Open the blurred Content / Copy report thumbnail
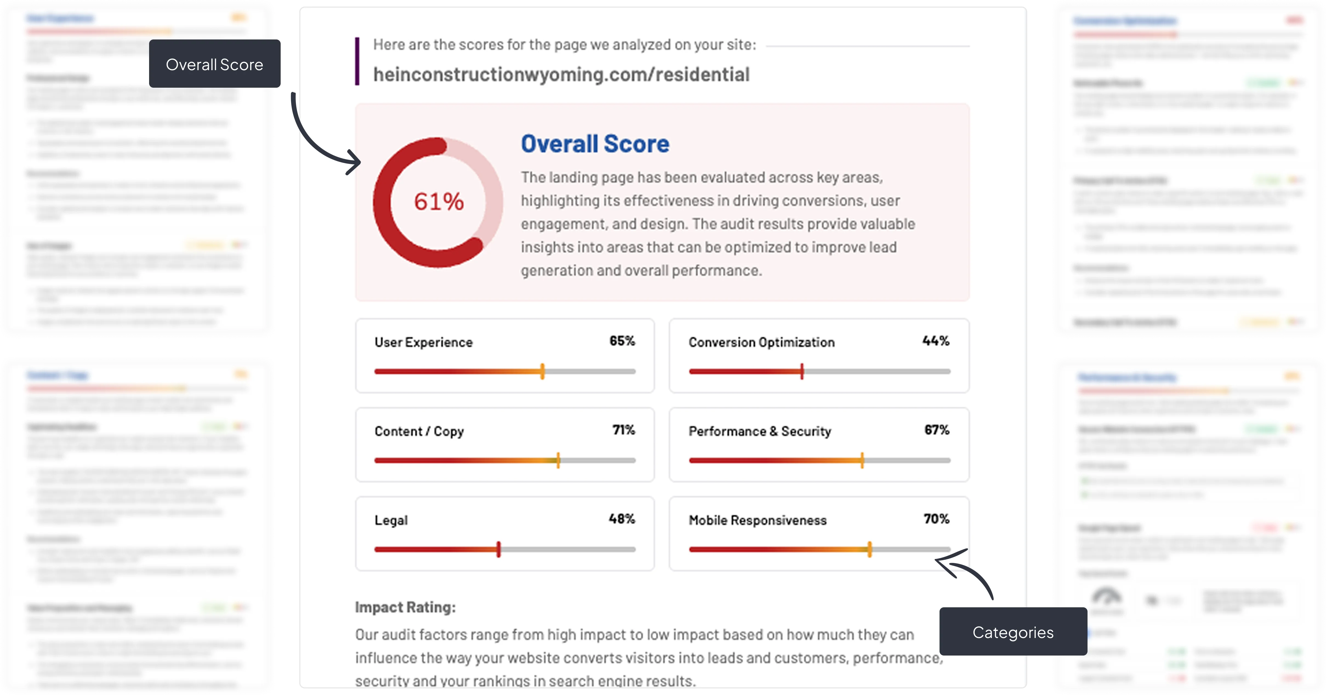 pyautogui.click(x=138, y=525)
